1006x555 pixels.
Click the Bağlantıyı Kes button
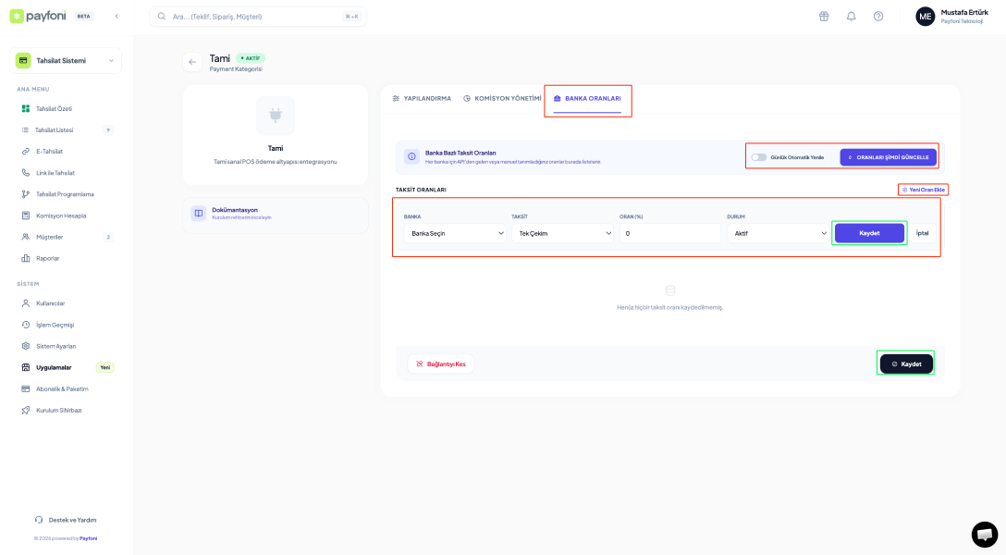click(x=440, y=364)
